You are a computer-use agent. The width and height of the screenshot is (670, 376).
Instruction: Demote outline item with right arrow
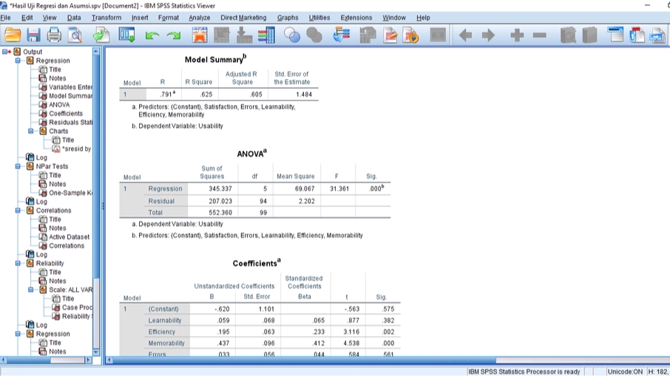[x=488, y=35]
